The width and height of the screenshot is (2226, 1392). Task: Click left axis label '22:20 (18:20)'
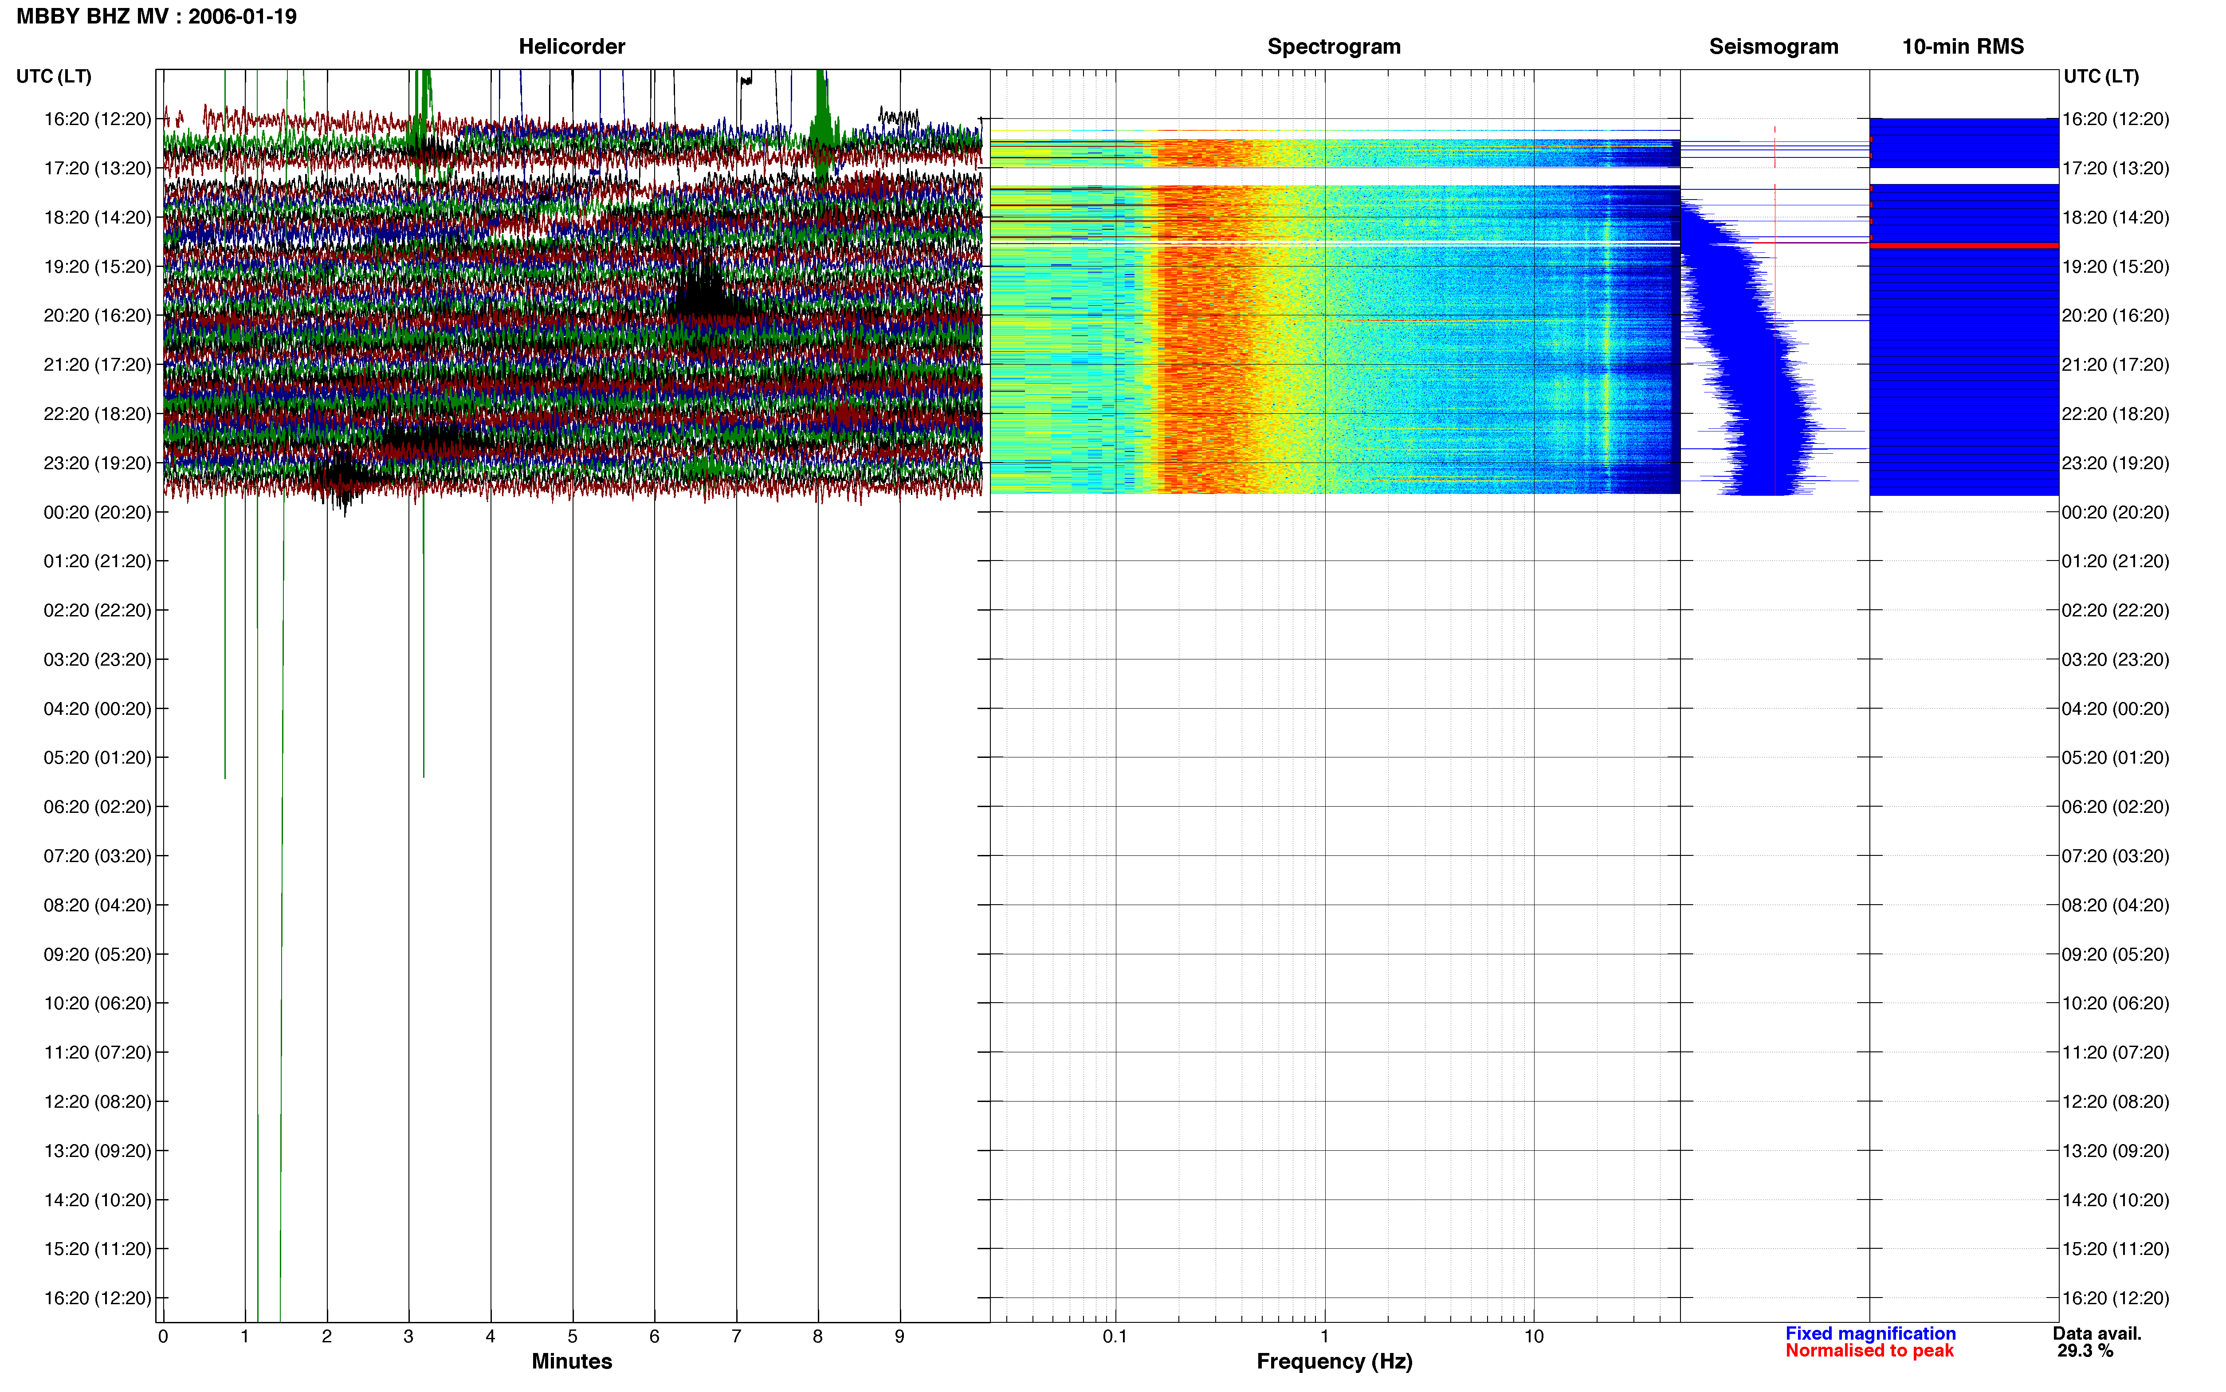pyautogui.click(x=98, y=413)
